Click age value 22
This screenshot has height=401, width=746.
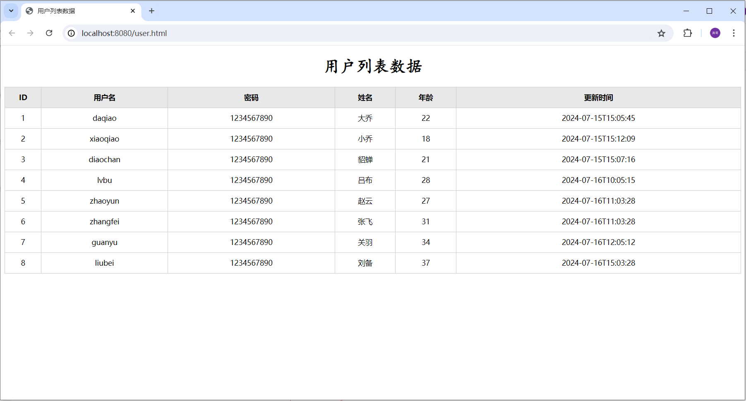click(426, 118)
